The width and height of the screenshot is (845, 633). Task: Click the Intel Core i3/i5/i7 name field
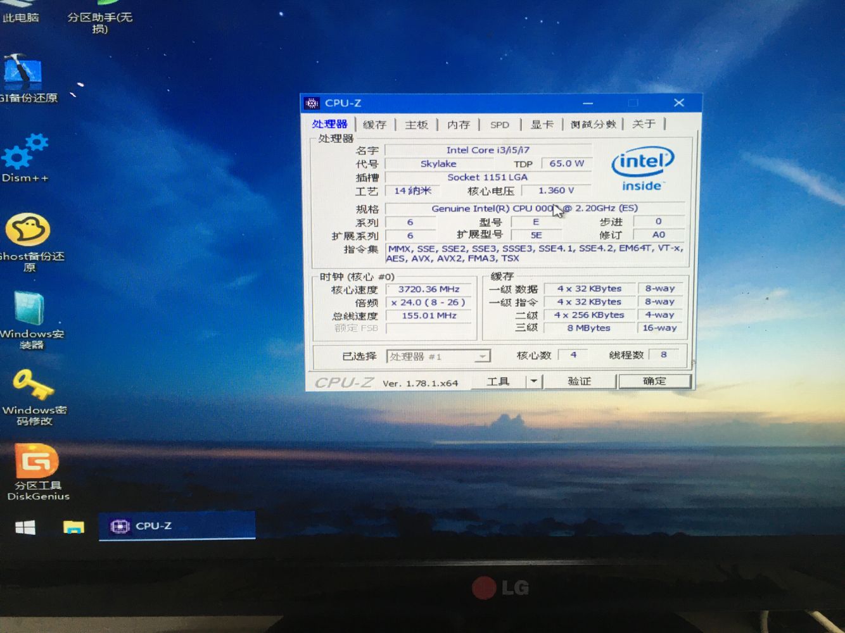click(488, 150)
